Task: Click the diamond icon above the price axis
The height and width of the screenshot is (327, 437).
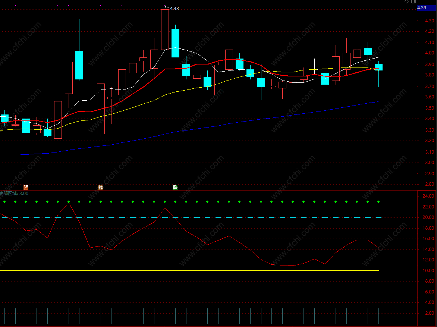Action: click(x=407, y=1)
